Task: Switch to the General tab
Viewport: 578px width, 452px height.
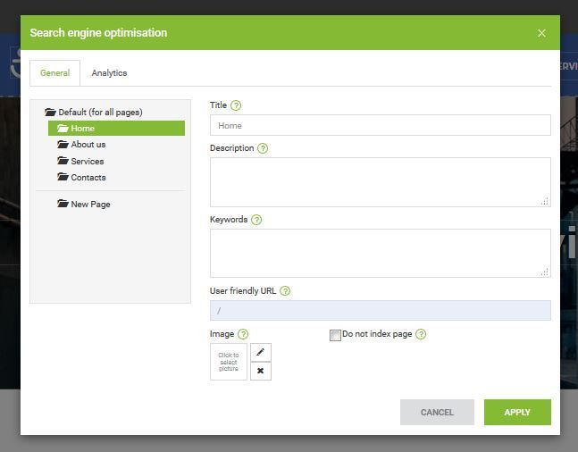Action: pos(54,73)
